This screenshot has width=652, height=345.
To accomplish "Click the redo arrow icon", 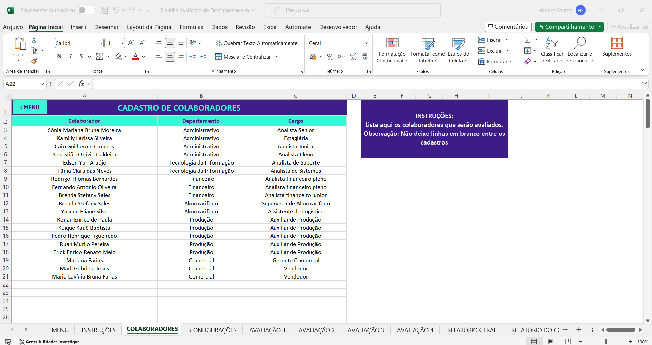I will [x=132, y=10].
